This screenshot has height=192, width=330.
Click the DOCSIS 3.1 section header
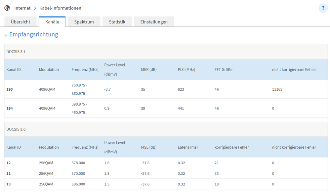point(16,52)
